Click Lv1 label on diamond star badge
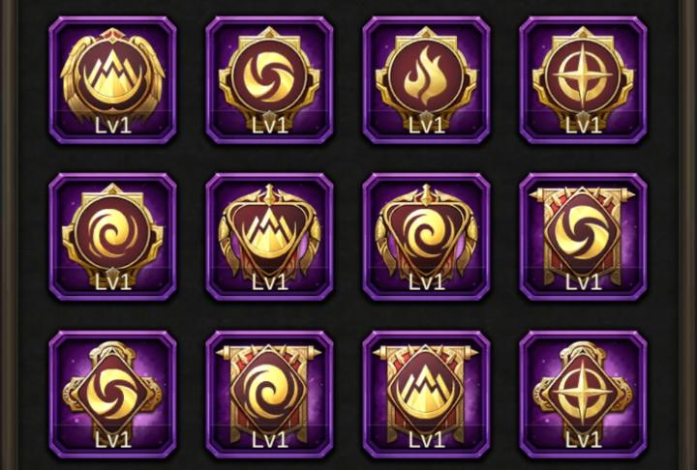This screenshot has width=697, height=470. pos(583,439)
